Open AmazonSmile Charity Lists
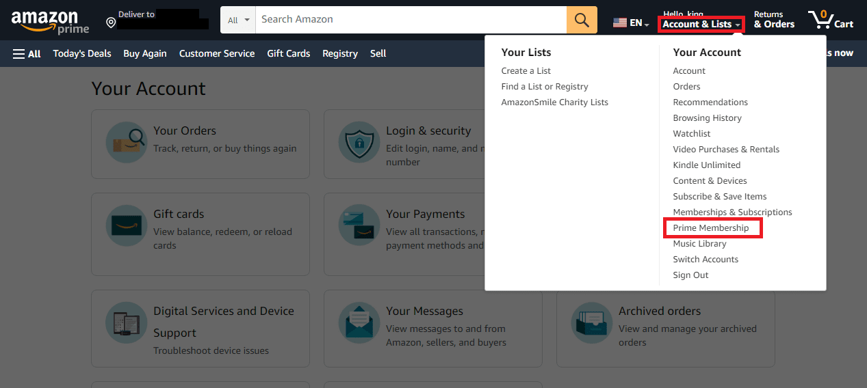867x388 pixels. click(554, 102)
